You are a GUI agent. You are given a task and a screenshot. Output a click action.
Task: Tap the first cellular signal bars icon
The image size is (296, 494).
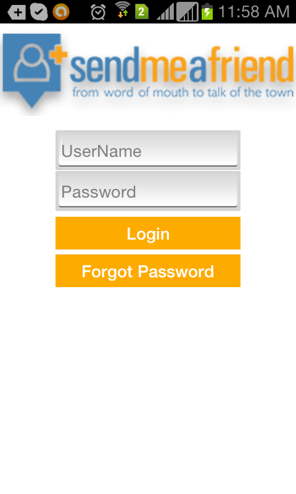coord(165,12)
